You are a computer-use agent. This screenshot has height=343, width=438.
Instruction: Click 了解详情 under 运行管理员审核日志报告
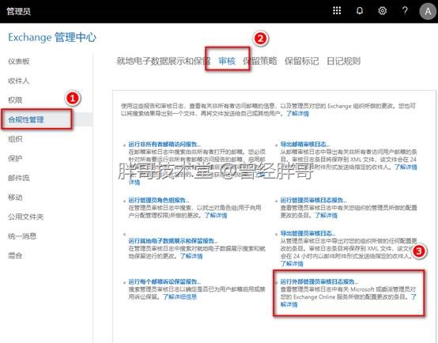(x=327, y=215)
